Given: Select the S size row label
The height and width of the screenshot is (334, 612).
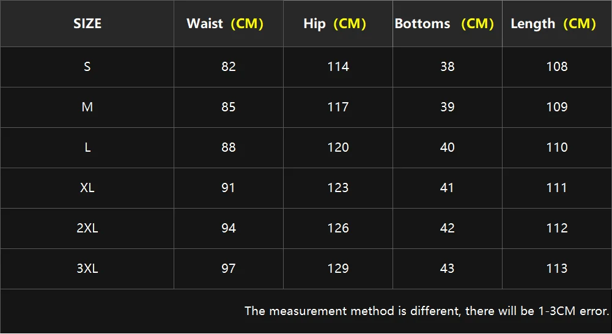Looking at the screenshot, I should coord(87,67).
